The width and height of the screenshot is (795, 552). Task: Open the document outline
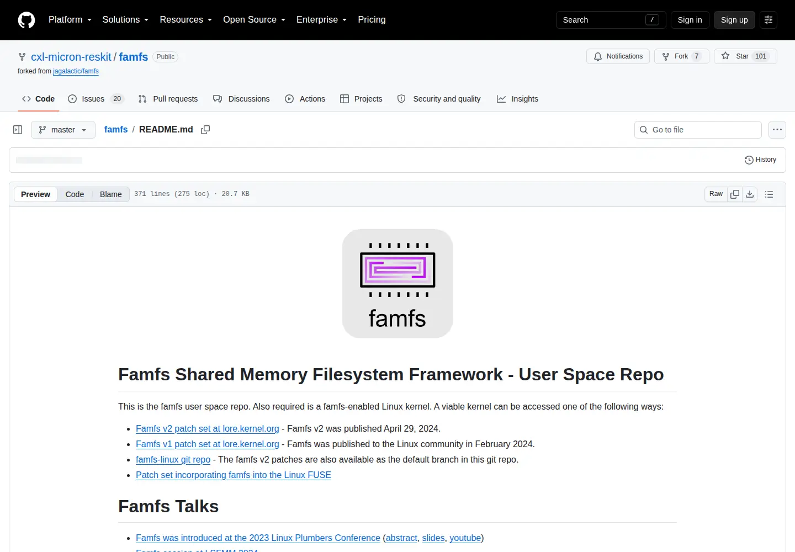tap(769, 194)
